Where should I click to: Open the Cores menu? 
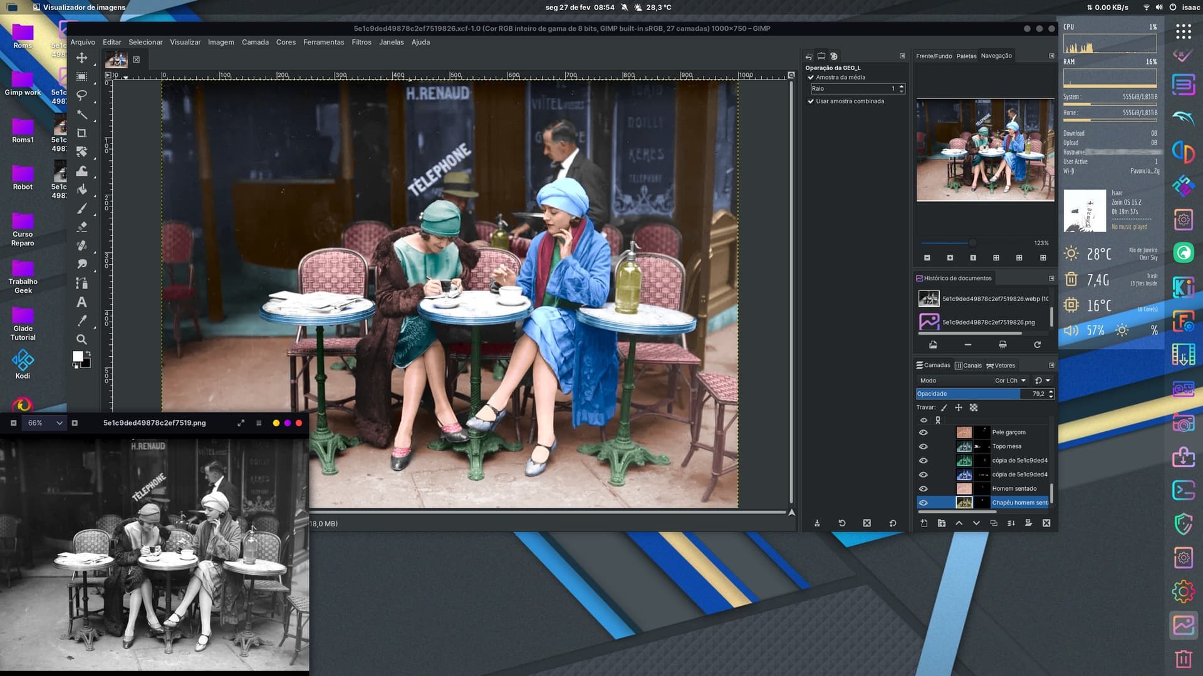pos(286,43)
